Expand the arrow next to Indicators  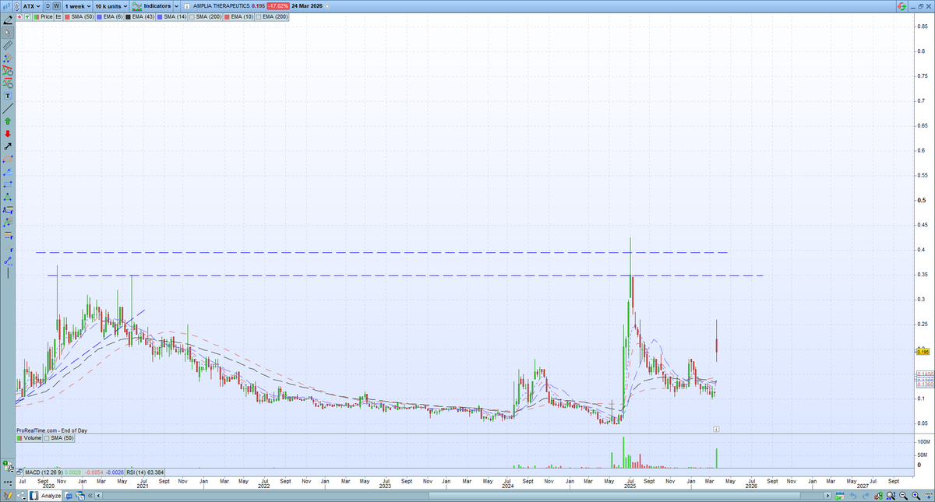[176, 6]
